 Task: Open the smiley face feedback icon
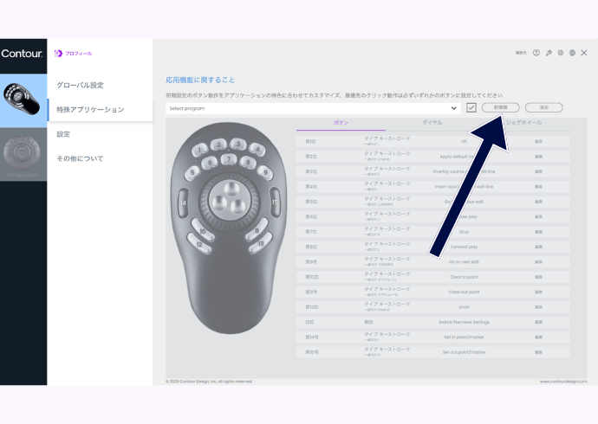point(536,53)
